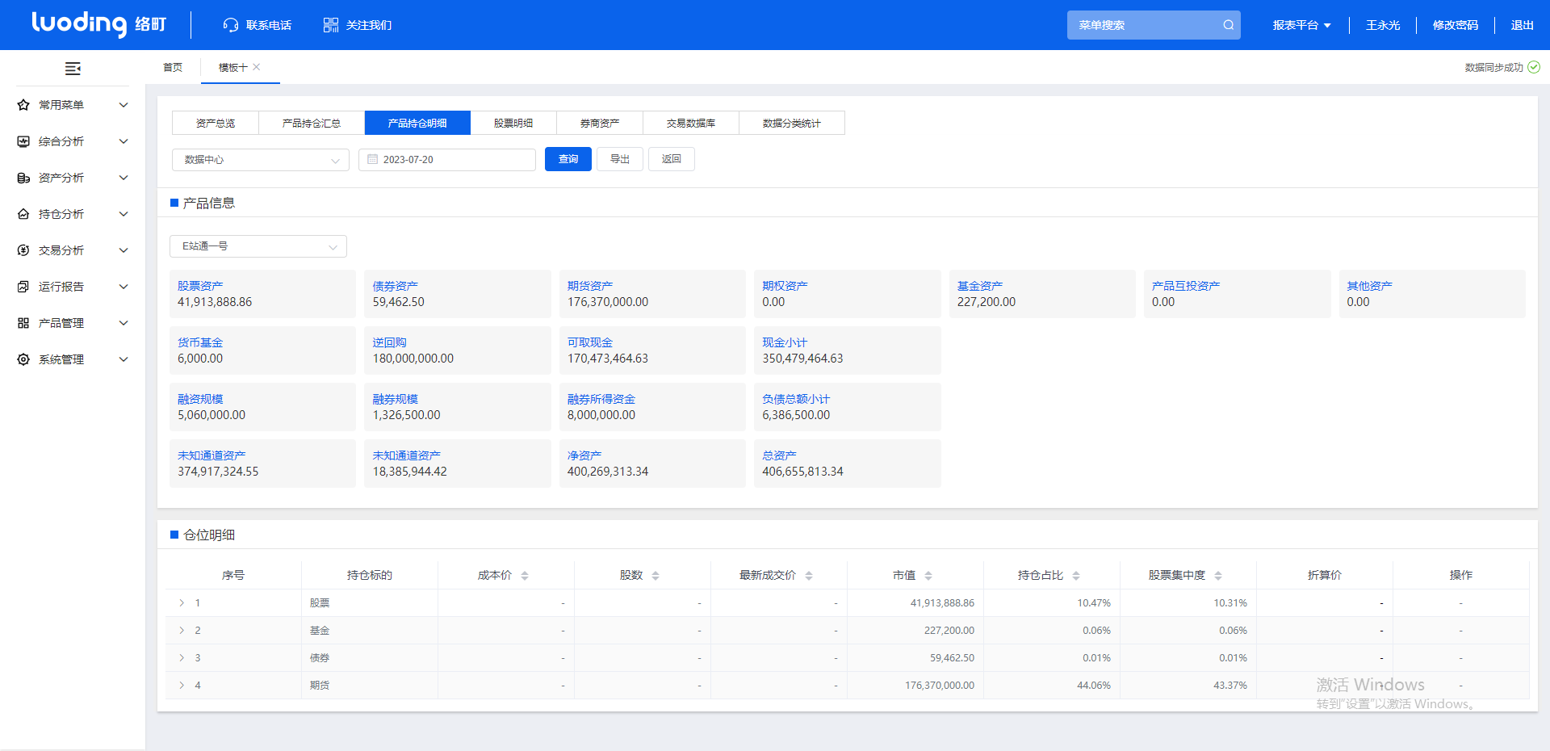The image size is (1550, 751).
Task: Click the star icon for 常用菜单
Action: 23,105
